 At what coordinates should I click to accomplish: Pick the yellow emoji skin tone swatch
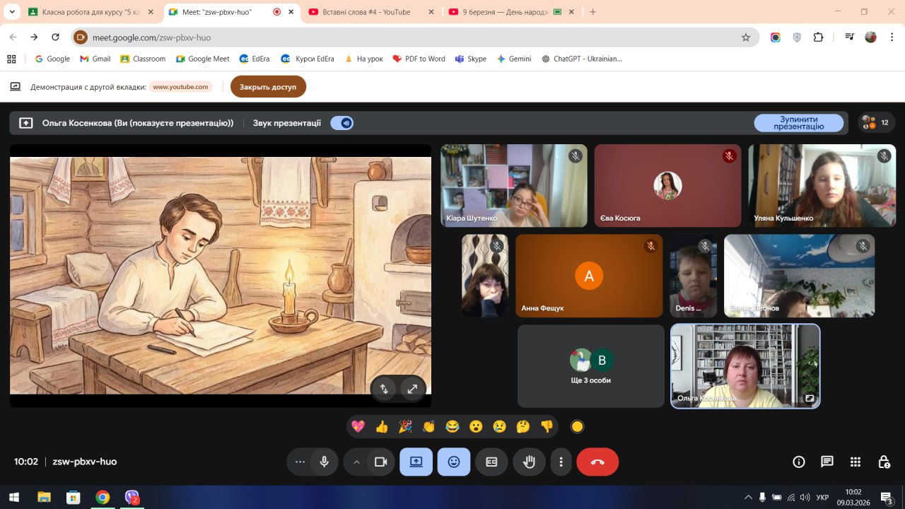[x=577, y=426]
